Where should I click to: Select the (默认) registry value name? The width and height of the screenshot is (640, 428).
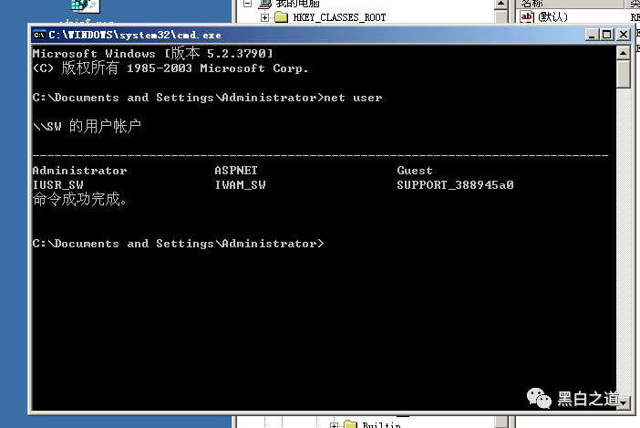(553, 17)
